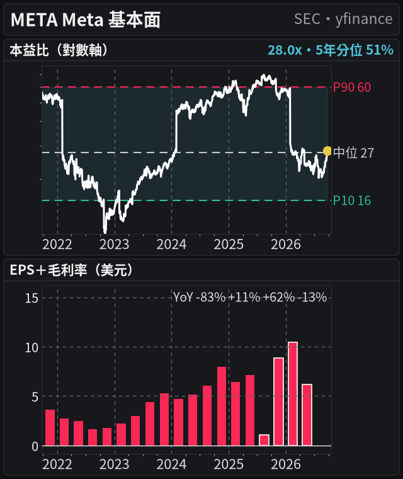This screenshot has height=479, width=403.
Task: Click the 'P90 60' percentile label
Action: pos(352,88)
